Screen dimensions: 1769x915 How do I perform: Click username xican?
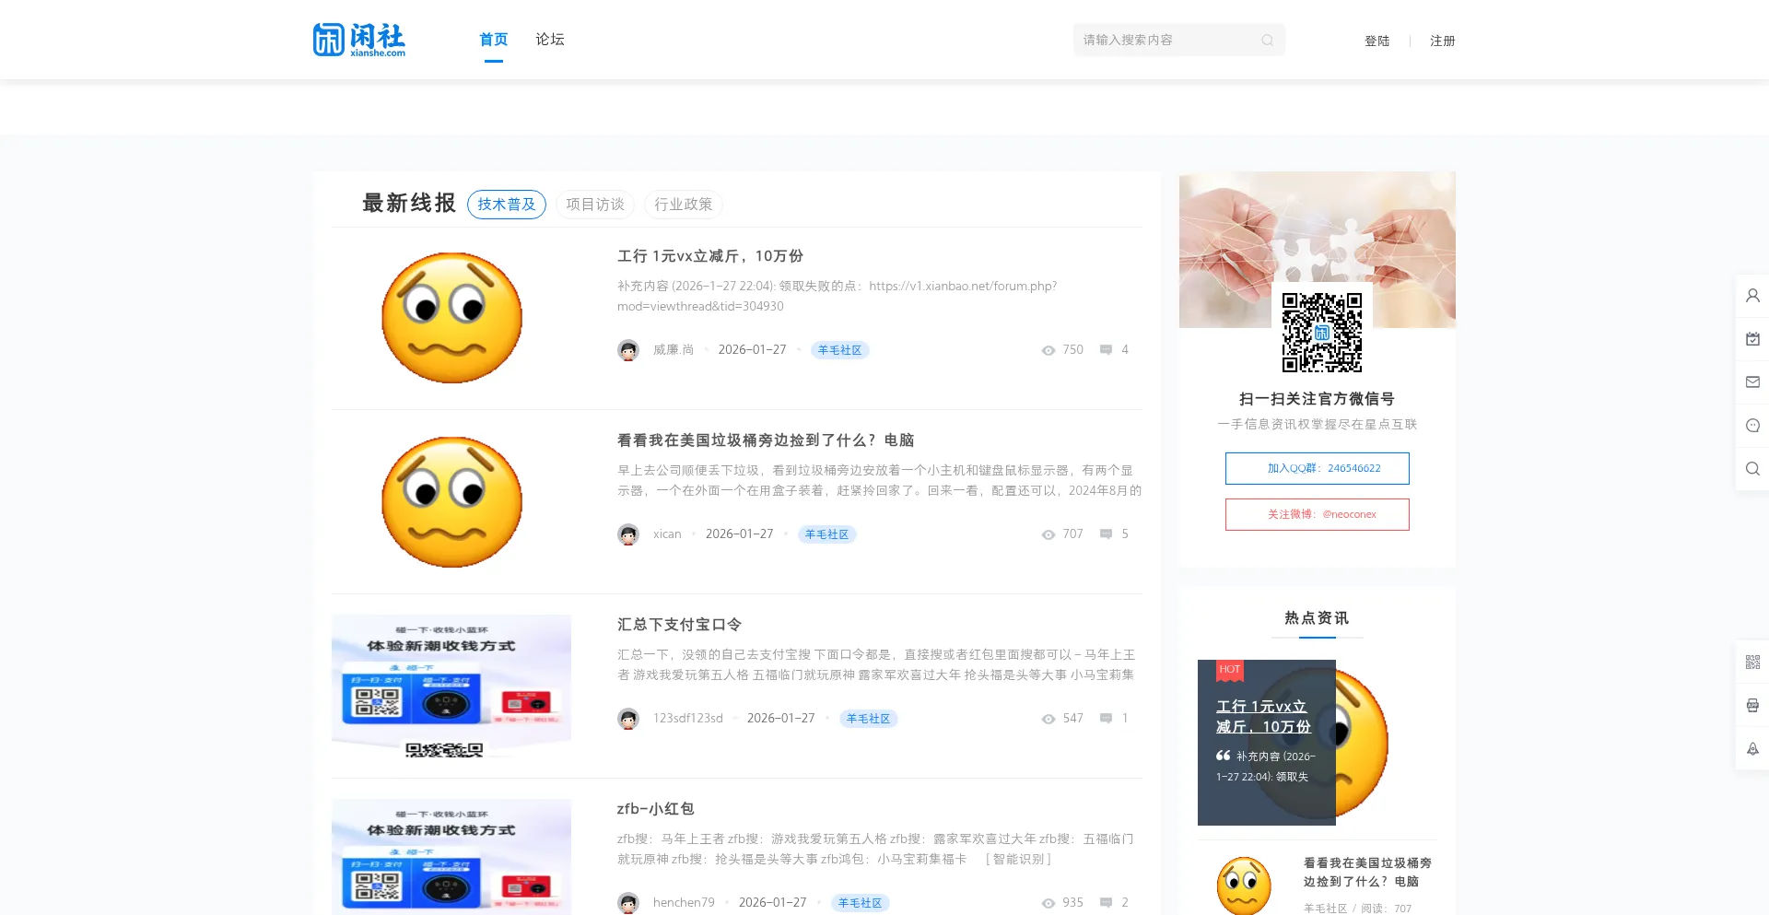667,534
